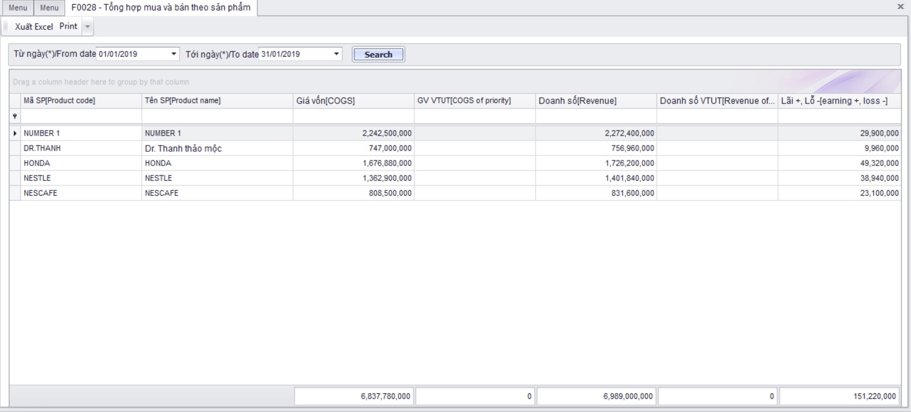
Task: Click earning value 23,100,000
Action: point(879,193)
